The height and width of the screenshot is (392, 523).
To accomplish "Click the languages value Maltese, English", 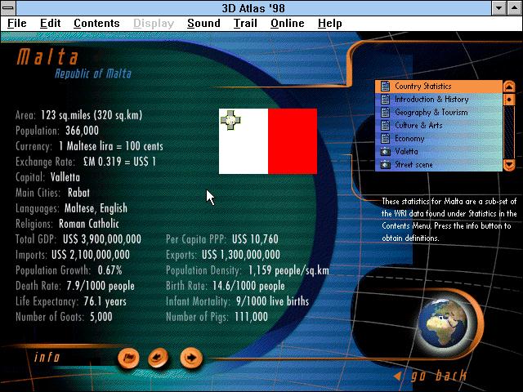I will pos(96,208).
